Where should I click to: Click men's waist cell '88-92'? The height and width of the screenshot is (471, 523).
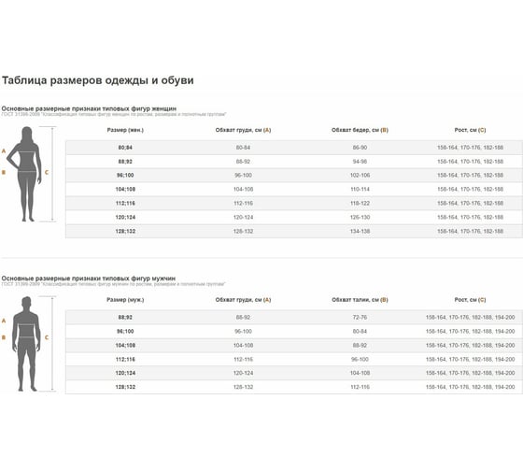click(x=360, y=346)
